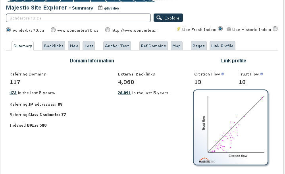Click the magnifier icon on Explore button
Screen dimensions: 285x174
[159, 18]
